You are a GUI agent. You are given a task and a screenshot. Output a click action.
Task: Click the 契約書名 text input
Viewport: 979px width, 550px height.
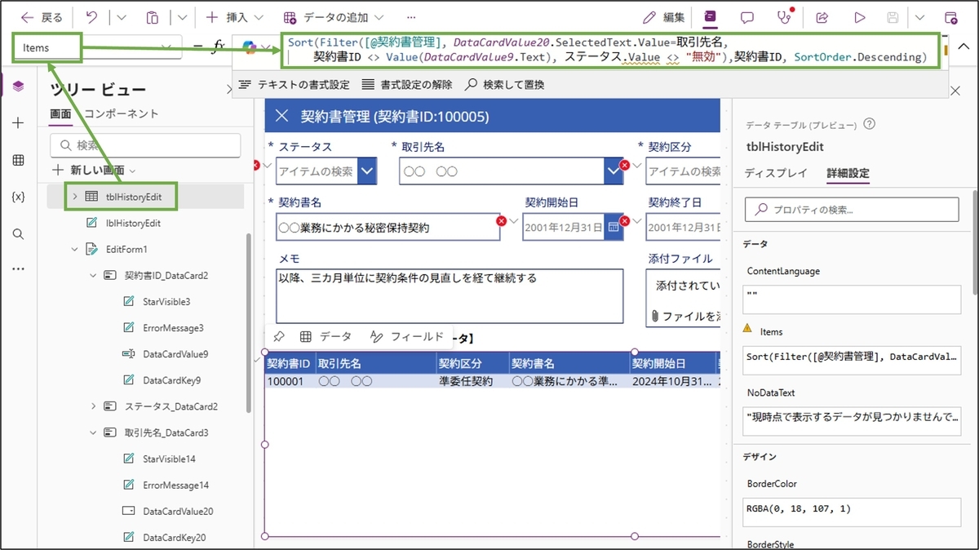click(388, 228)
